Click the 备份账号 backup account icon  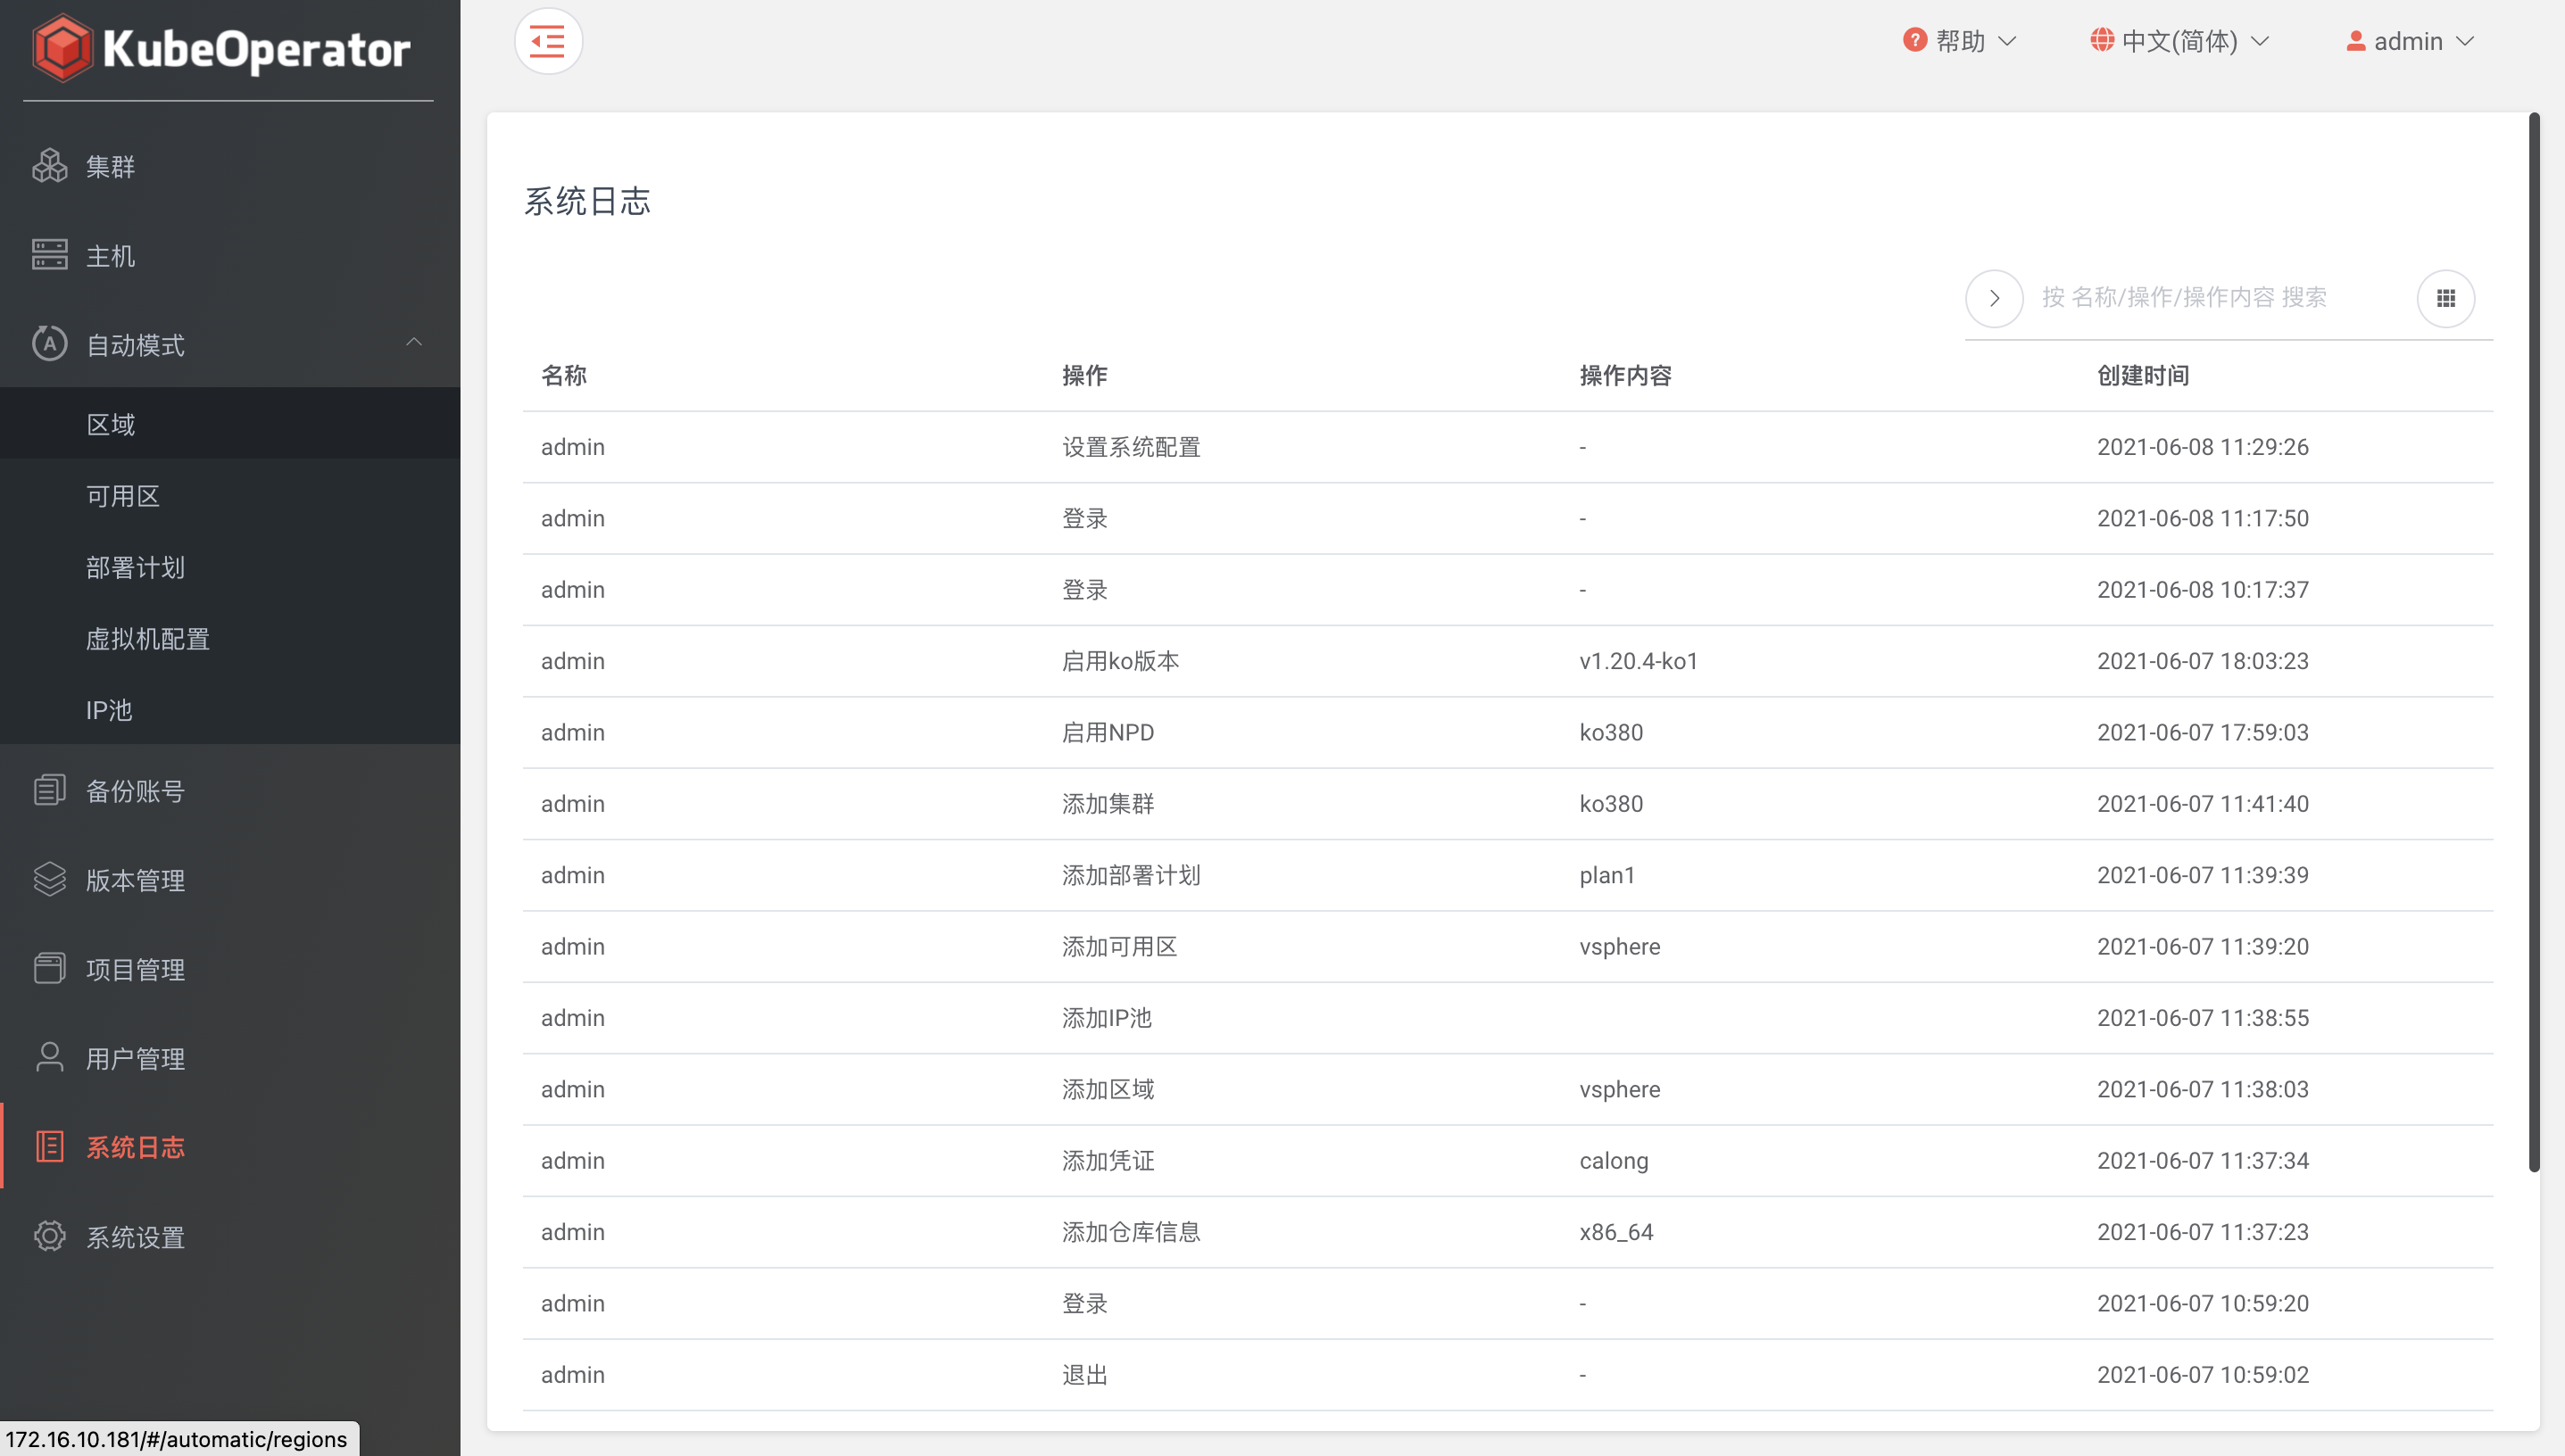point(49,790)
